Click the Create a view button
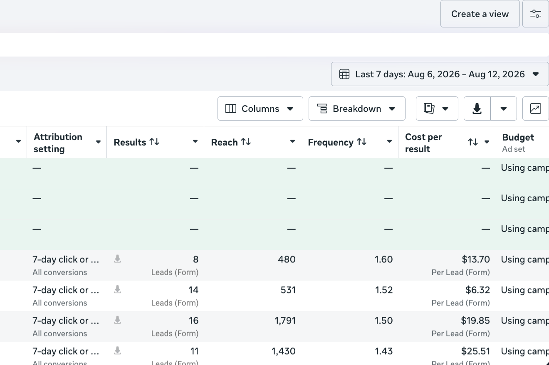This screenshot has height=365, width=549. (480, 14)
